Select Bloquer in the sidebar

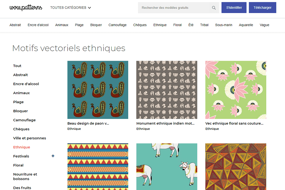tap(20, 111)
